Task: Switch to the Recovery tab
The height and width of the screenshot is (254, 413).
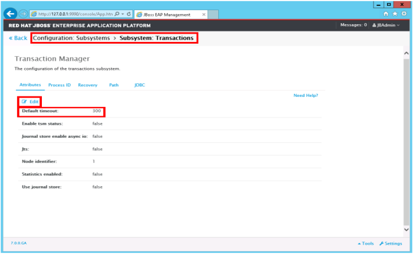Action: pyautogui.click(x=88, y=85)
